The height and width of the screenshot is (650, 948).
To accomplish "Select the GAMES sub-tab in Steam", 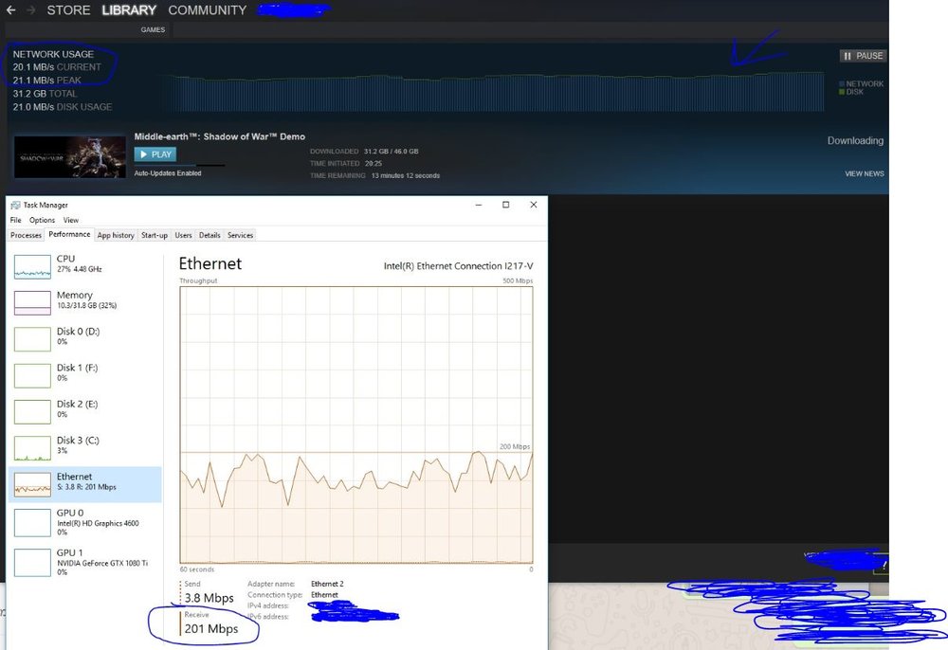I will coord(153,29).
